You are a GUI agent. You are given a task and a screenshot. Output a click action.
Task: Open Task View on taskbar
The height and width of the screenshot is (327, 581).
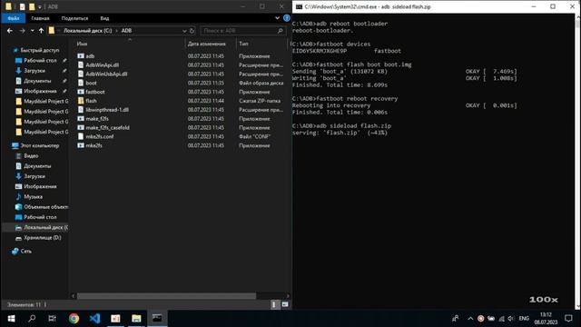pyautogui.click(x=53, y=319)
